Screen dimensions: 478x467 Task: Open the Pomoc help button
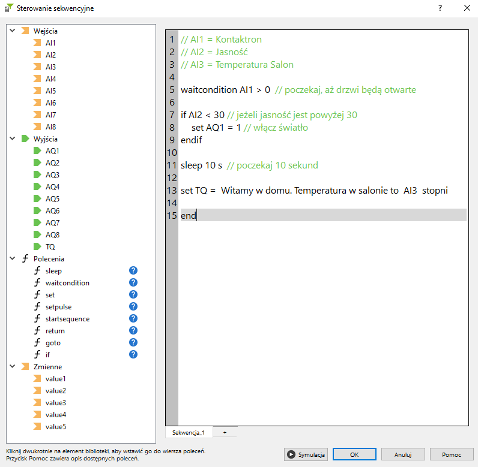coord(451,454)
